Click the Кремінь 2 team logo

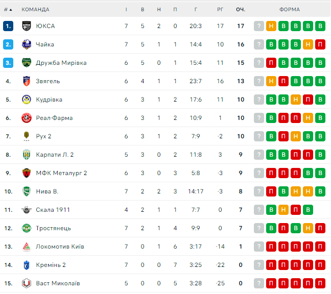click(27, 265)
